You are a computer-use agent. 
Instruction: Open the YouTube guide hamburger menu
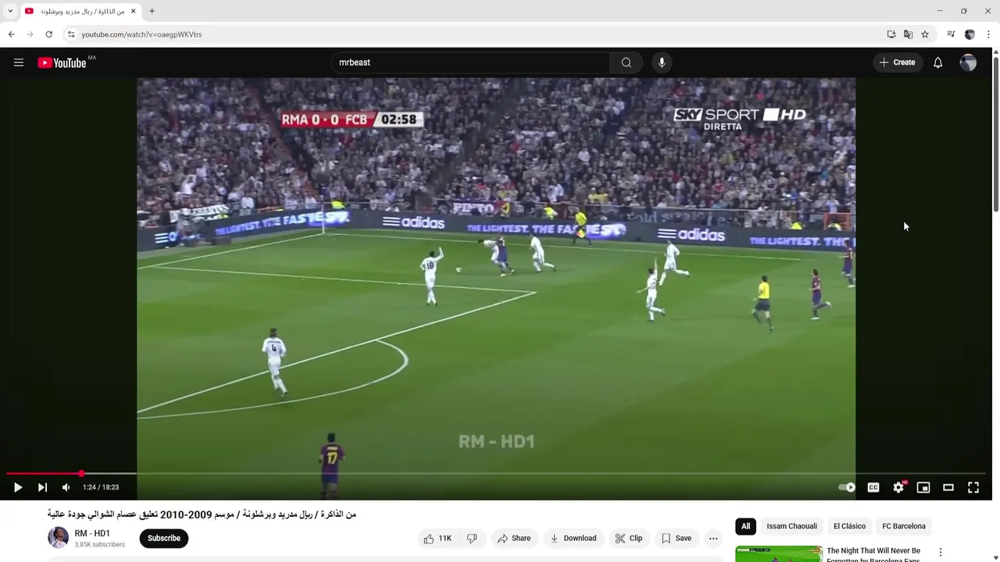pyautogui.click(x=19, y=62)
